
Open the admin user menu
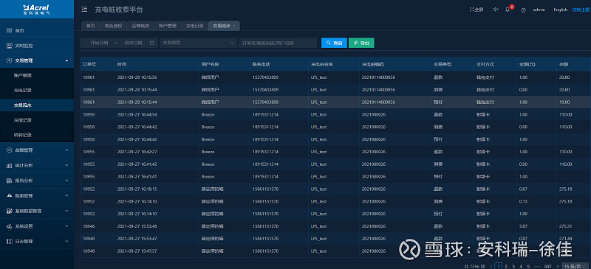click(x=539, y=10)
